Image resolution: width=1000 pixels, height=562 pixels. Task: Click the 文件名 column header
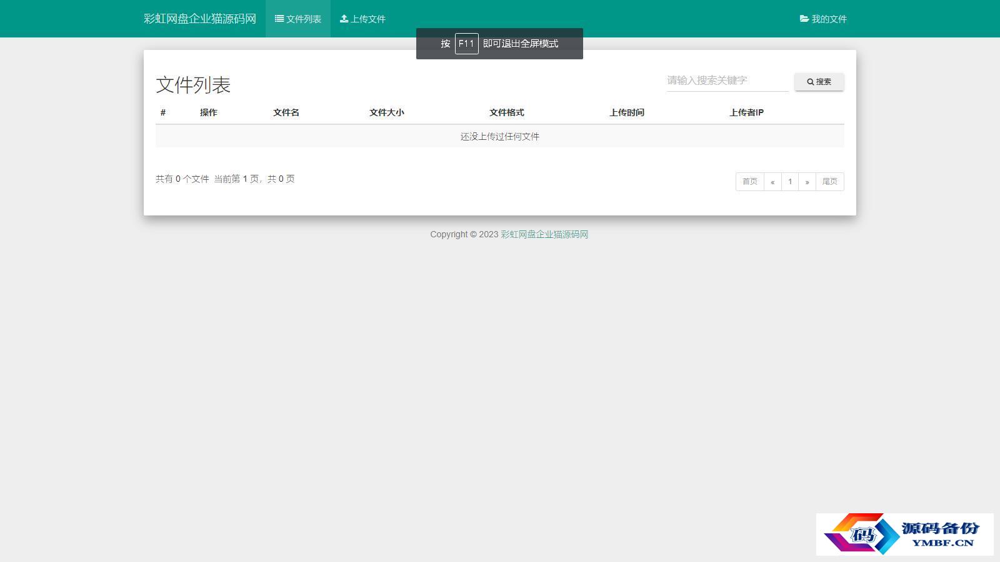pos(286,112)
